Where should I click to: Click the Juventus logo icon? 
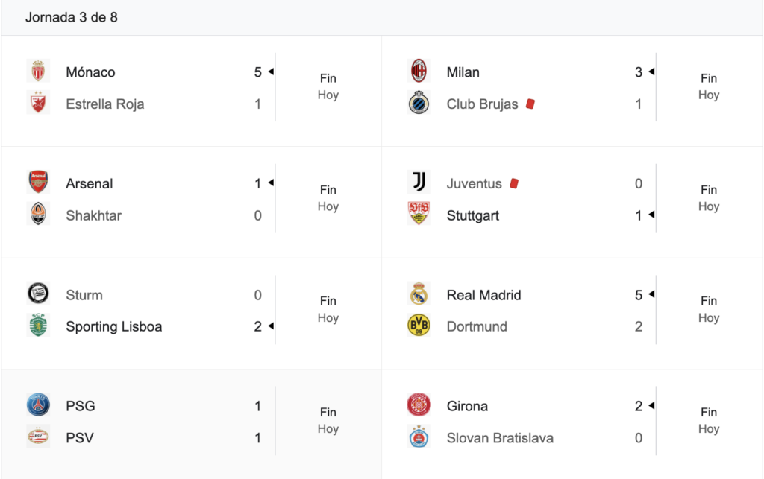coord(419,183)
